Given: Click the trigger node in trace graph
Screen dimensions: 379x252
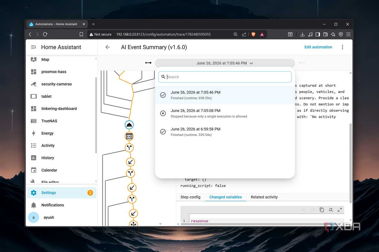Looking at the screenshot, I should click(x=129, y=125).
